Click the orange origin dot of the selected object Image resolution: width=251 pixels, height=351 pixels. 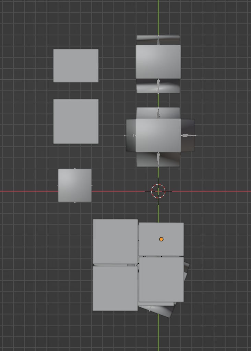[161, 239]
